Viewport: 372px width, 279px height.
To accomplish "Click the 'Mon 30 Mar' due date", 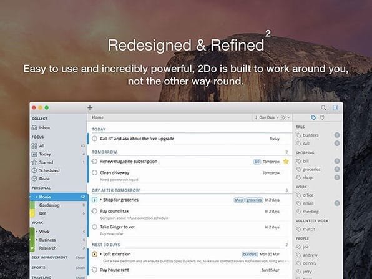I will 269,254.
